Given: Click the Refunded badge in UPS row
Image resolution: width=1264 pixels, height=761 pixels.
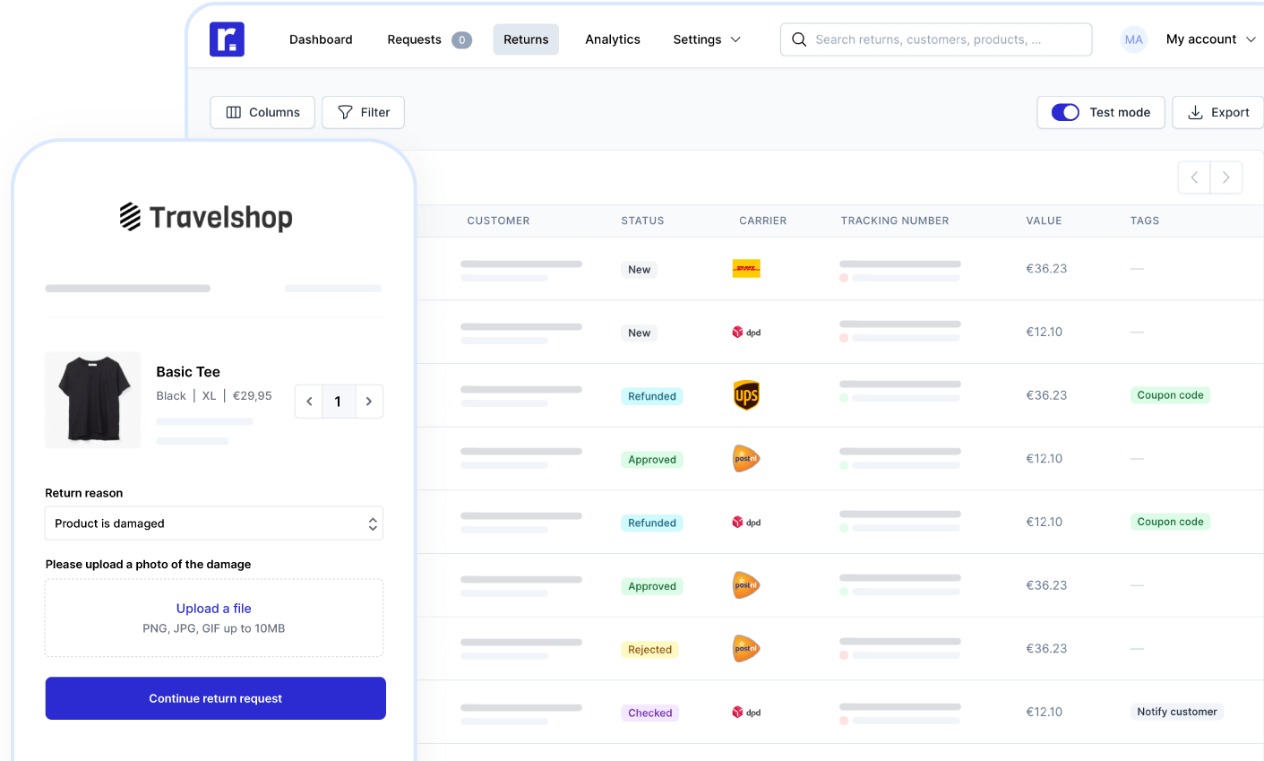Looking at the screenshot, I should (652, 396).
